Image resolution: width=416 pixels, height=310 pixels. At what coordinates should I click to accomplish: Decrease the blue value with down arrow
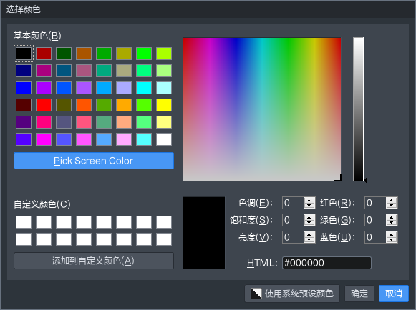pos(392,240)
